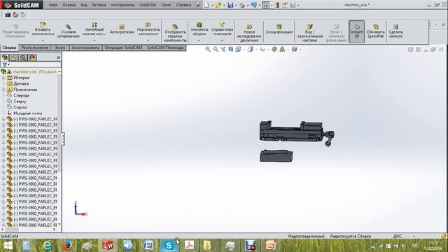
Task: Open Условия сопряжения mate tool
Action: pos(69,31)
